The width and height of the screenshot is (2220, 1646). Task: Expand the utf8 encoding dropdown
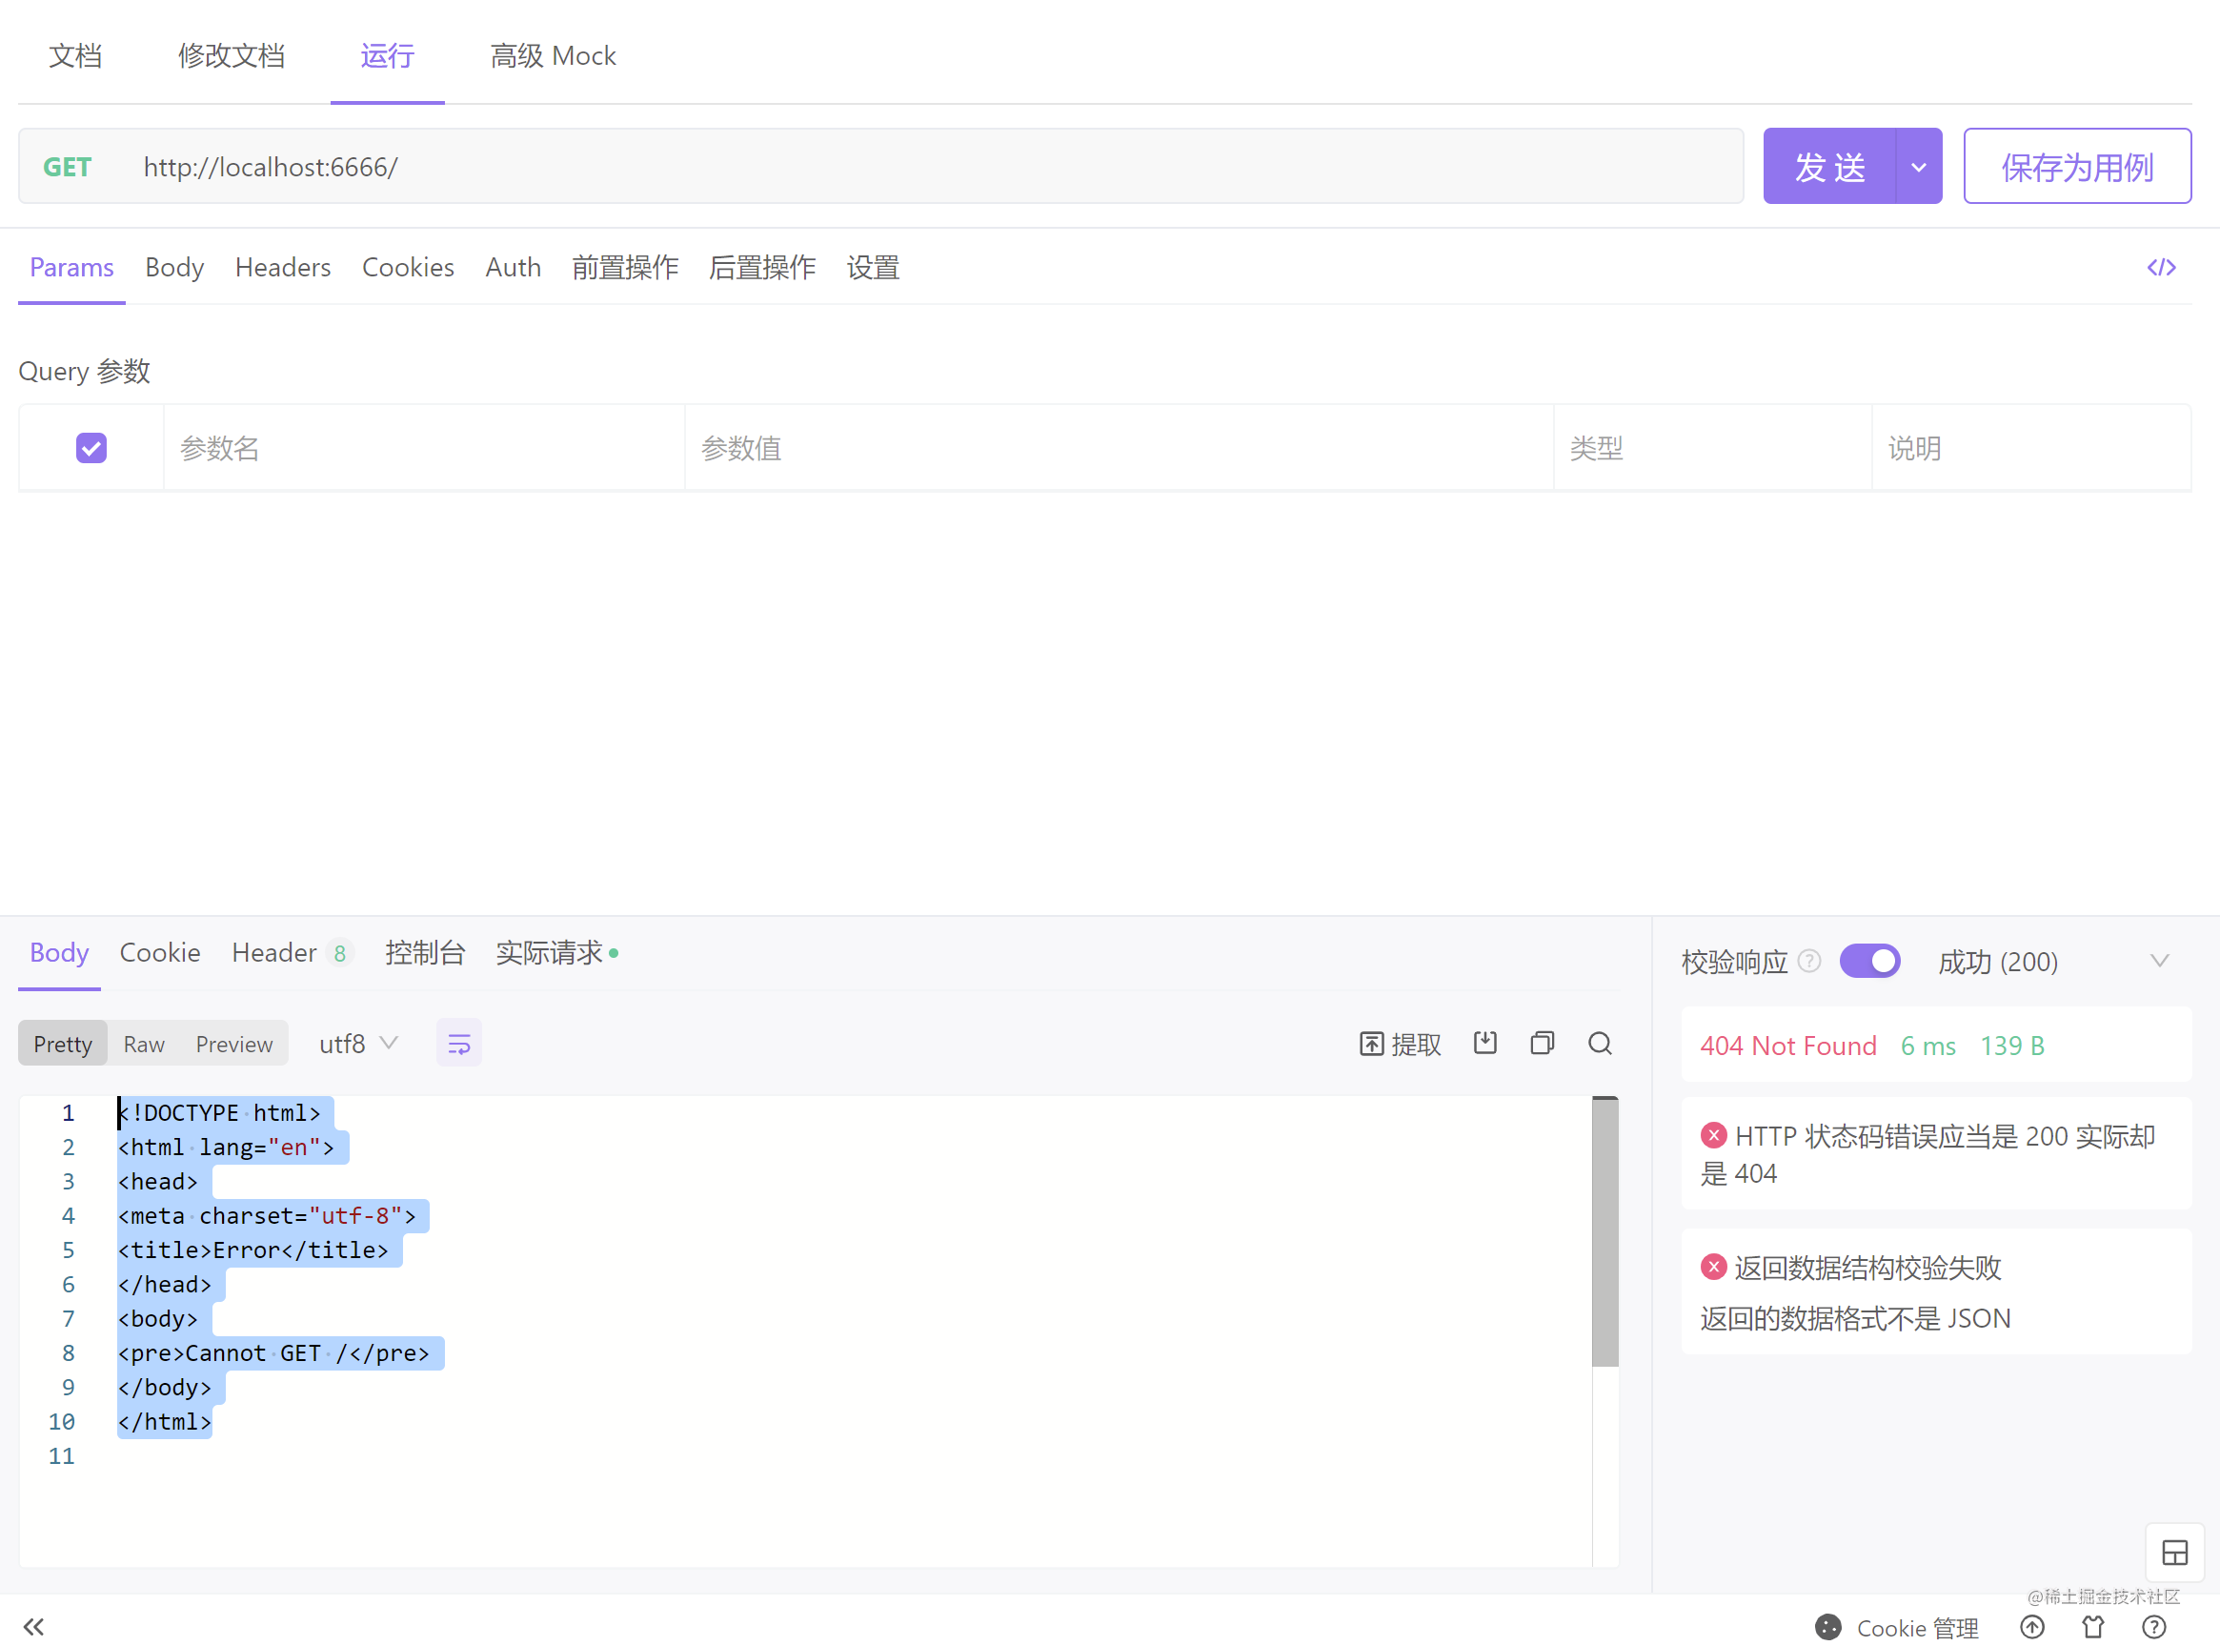(358, 1044)
